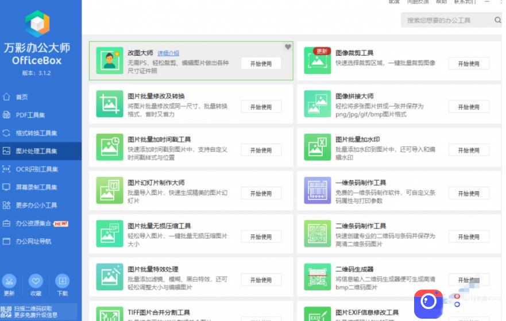Image resolution: width=506 pixels, height=321 pixels.
Task: Click 开始使用 for 改图大师
Action: 261,64
